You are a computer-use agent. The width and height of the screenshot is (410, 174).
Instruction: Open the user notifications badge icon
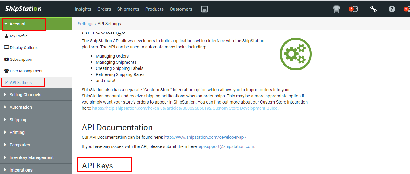(x=407, y=9)
